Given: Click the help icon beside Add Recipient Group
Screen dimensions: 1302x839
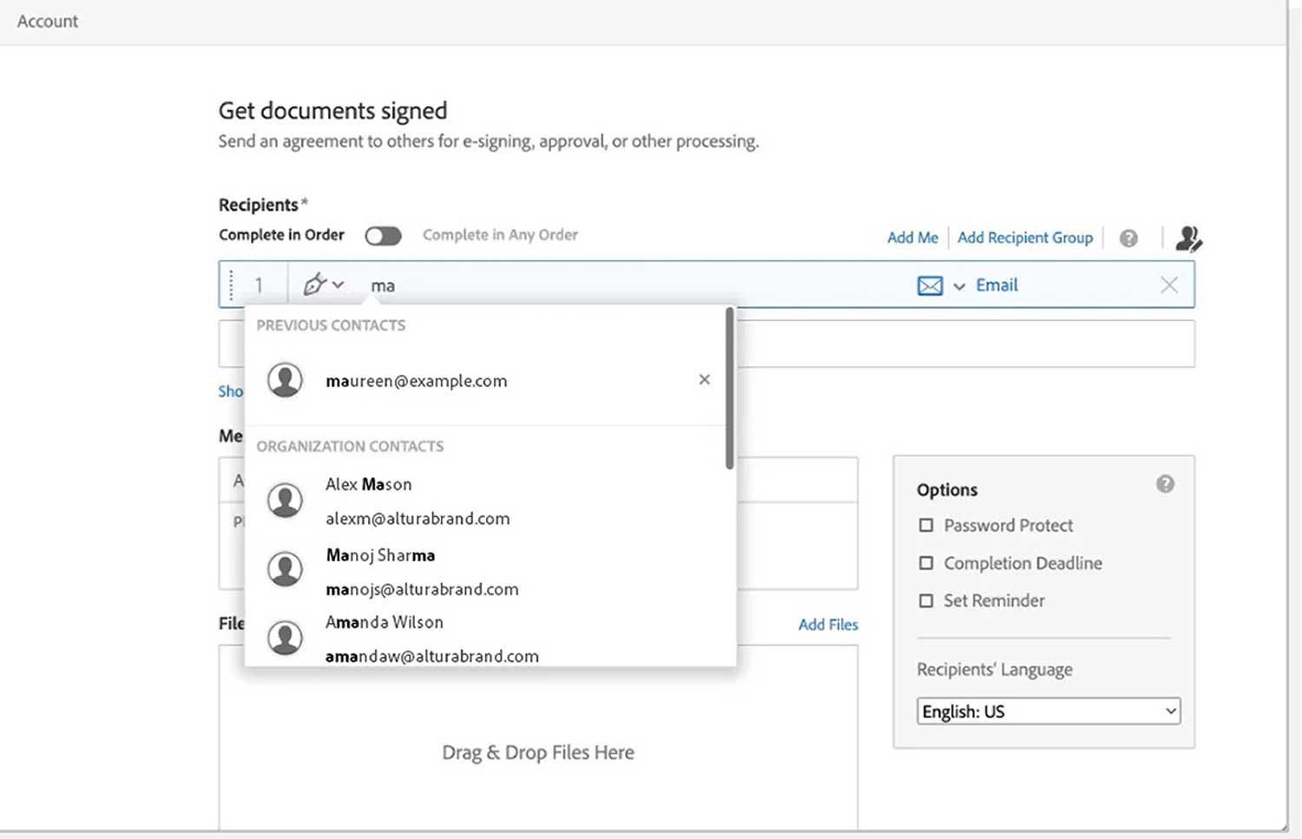Looking at the screenshot, I should pyautogui.click(x=1128, y=238).
